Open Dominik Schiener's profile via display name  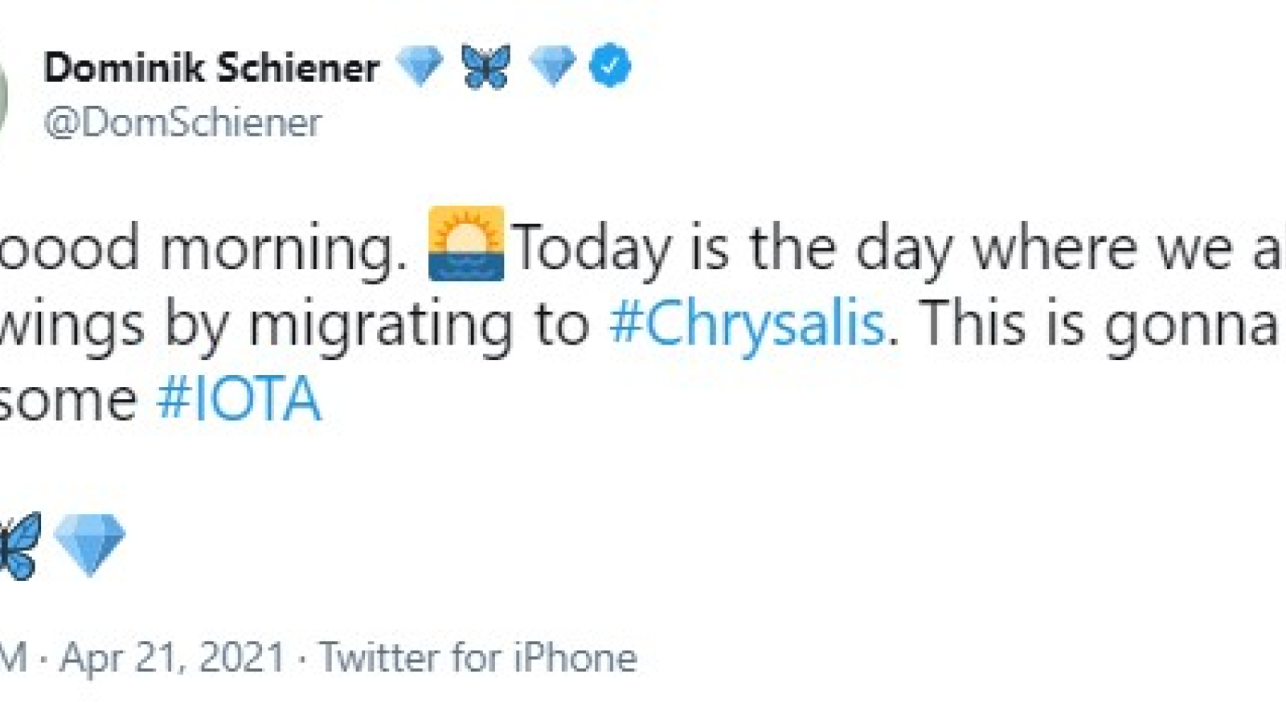(211, 67)
